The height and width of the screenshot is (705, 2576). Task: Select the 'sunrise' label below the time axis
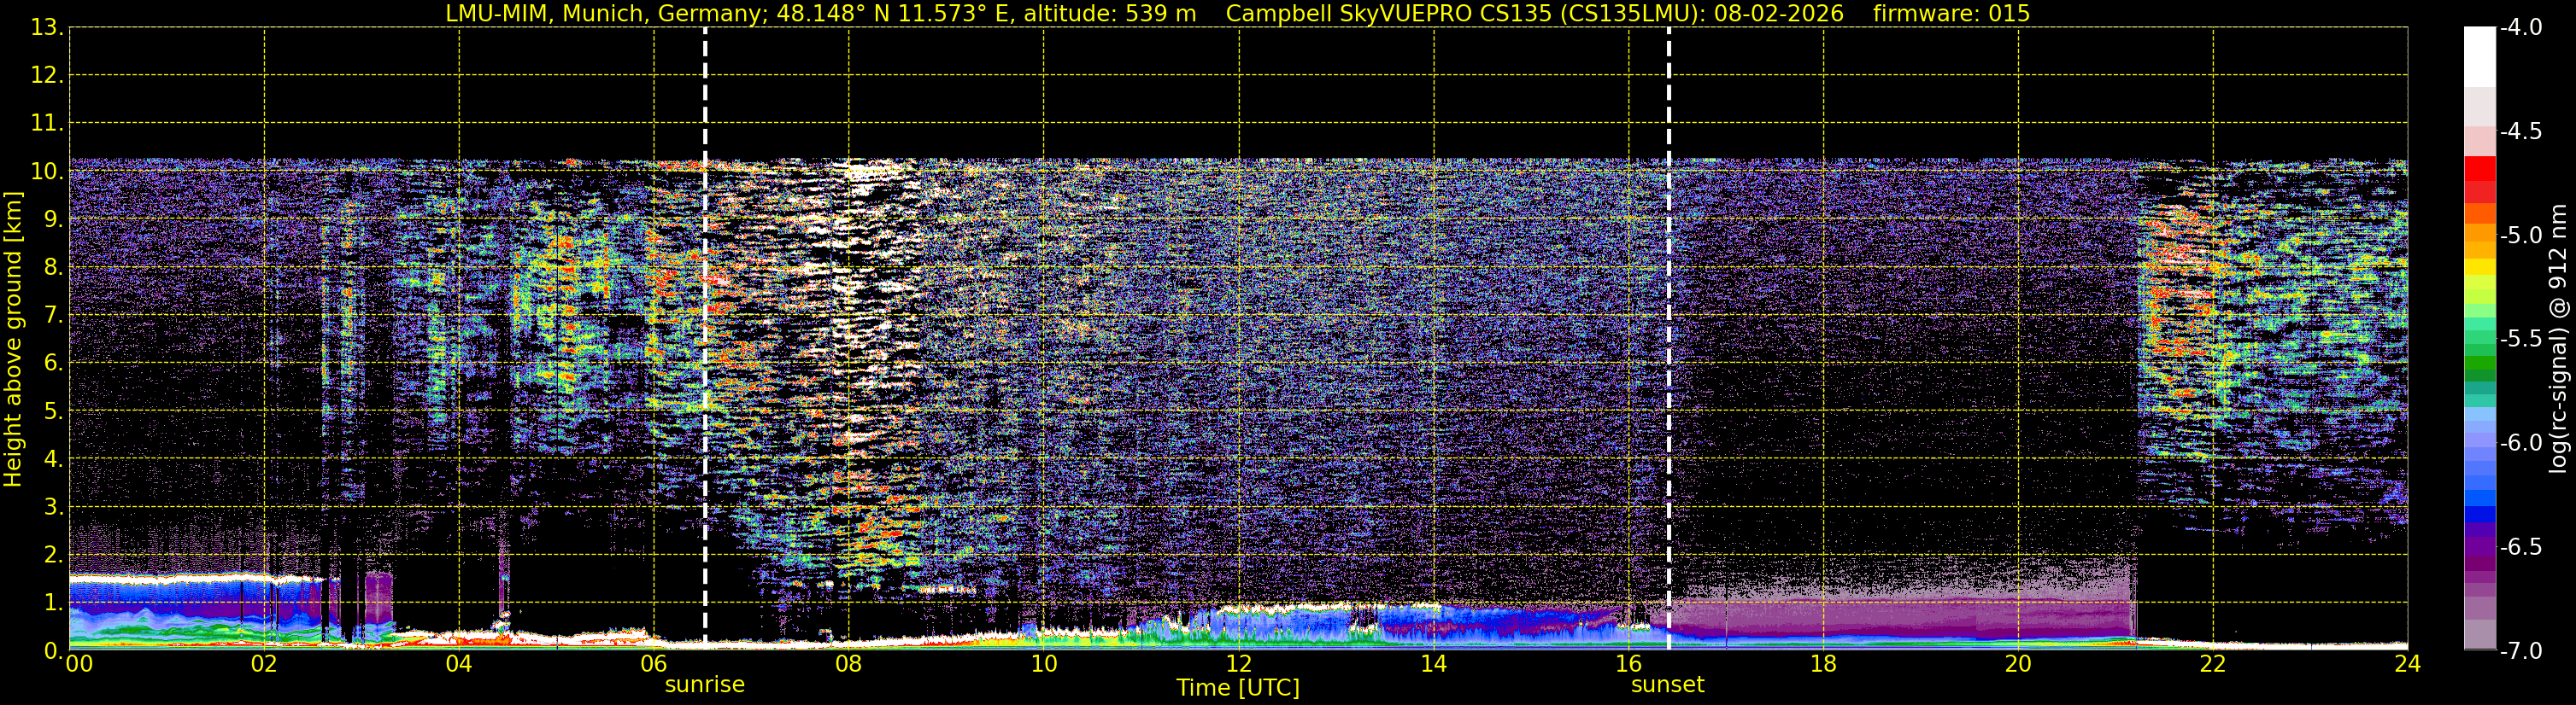point(705,685)
